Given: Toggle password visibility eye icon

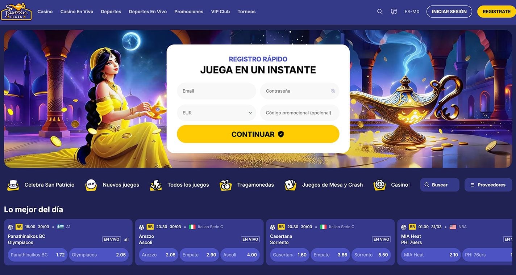Looking at the screenshot, I should (x=333, y=91).
